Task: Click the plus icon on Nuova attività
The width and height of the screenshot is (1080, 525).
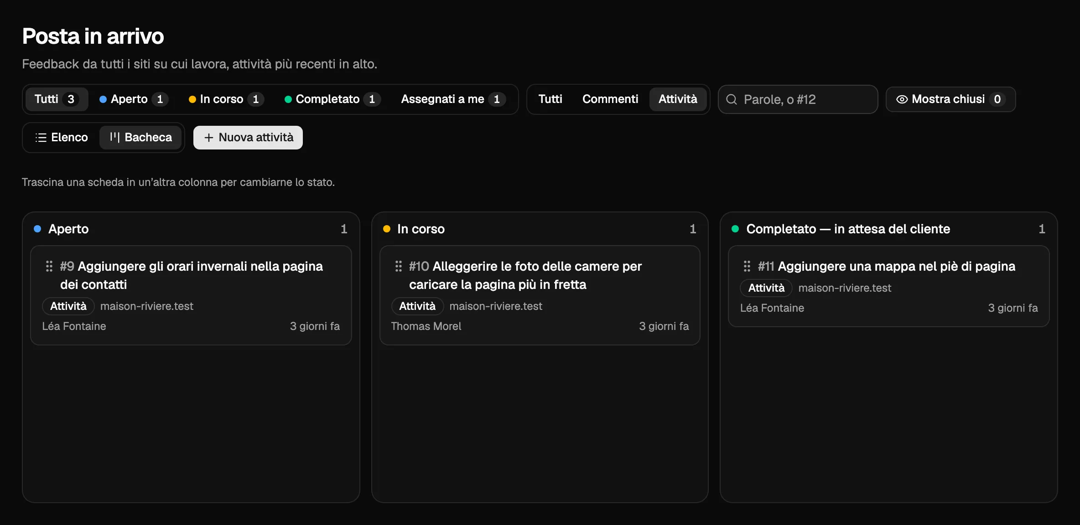Action: [209, 138]
